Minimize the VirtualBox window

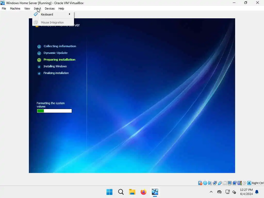pyautogui.click(x=234, y=3)
